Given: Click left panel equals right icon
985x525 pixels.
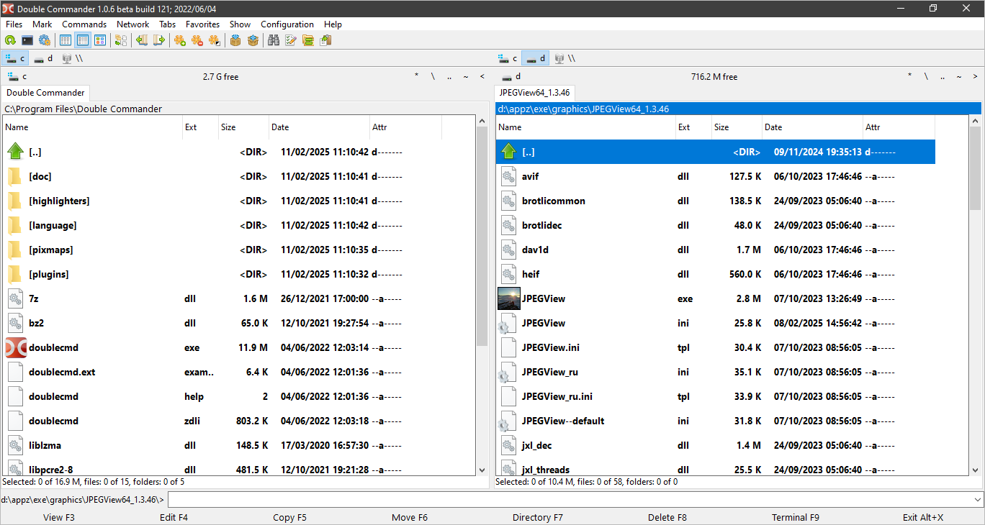Looking at the screenshot, I should click(x=142, y=40).
